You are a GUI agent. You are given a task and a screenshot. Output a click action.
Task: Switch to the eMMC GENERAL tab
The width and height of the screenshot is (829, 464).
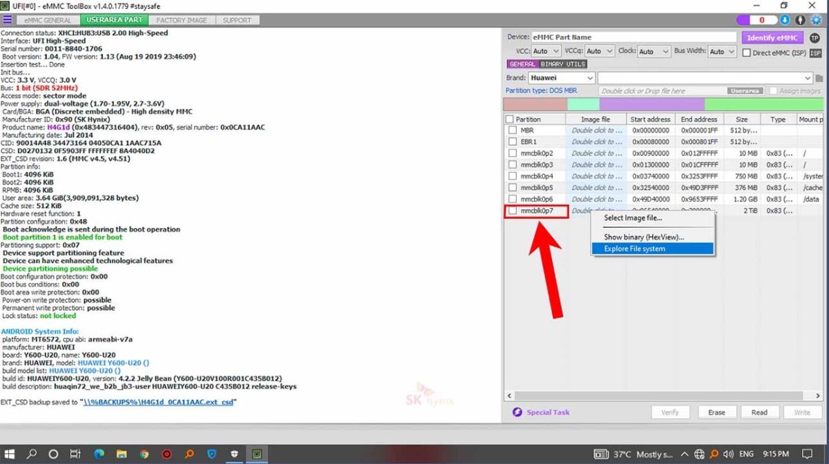point(48,20)
